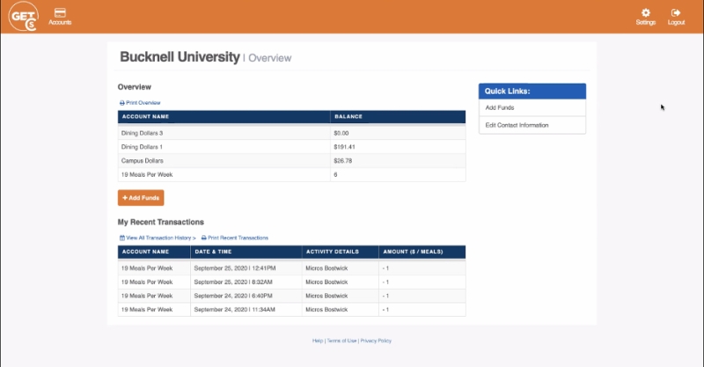Select the Dining Dollars 1 account row
The width and height of the screenshot is (704, 367).
(291, 147)
